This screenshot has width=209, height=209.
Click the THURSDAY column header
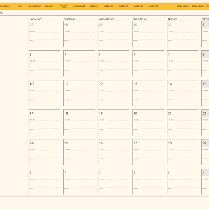click(140, 19)
